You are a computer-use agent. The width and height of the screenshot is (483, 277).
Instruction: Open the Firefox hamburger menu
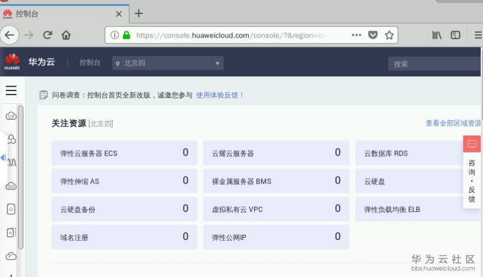[478, 35]
